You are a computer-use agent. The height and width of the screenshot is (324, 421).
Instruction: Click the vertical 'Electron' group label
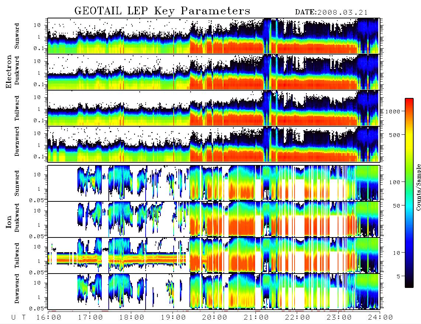click(9, 71)
